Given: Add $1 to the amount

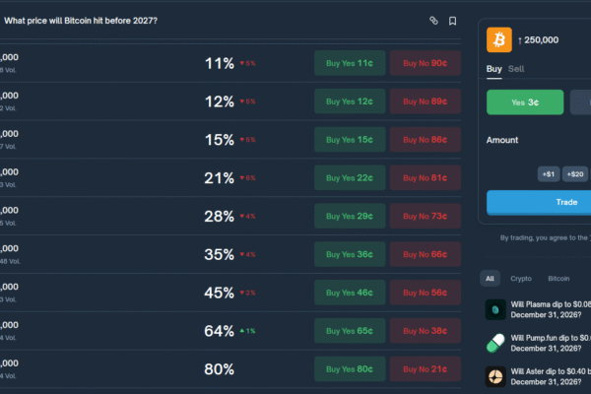Looking at the screenshot, I should tap(549, 173).
